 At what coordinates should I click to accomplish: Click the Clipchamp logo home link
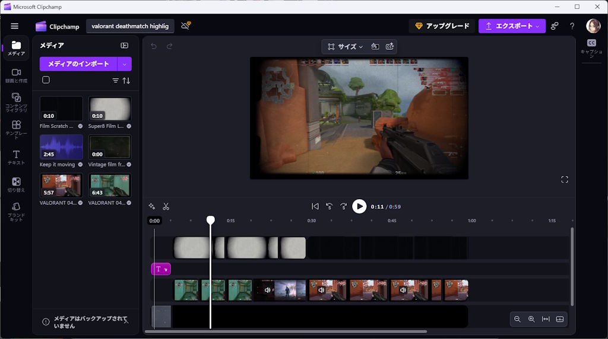tap(58, 26)
